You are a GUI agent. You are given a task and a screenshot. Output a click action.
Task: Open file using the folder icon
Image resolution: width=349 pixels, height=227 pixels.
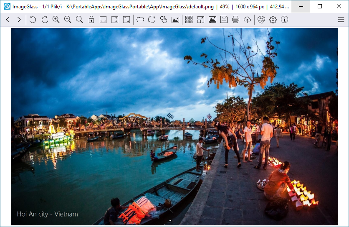(140, 20)
